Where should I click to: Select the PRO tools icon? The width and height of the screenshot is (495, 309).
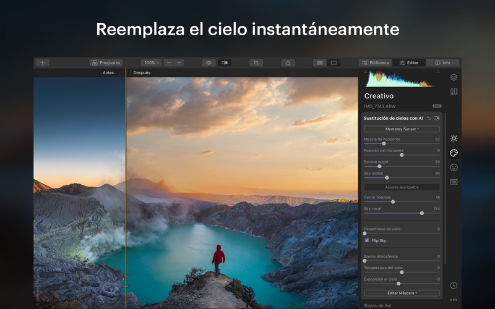click(454, 182)
